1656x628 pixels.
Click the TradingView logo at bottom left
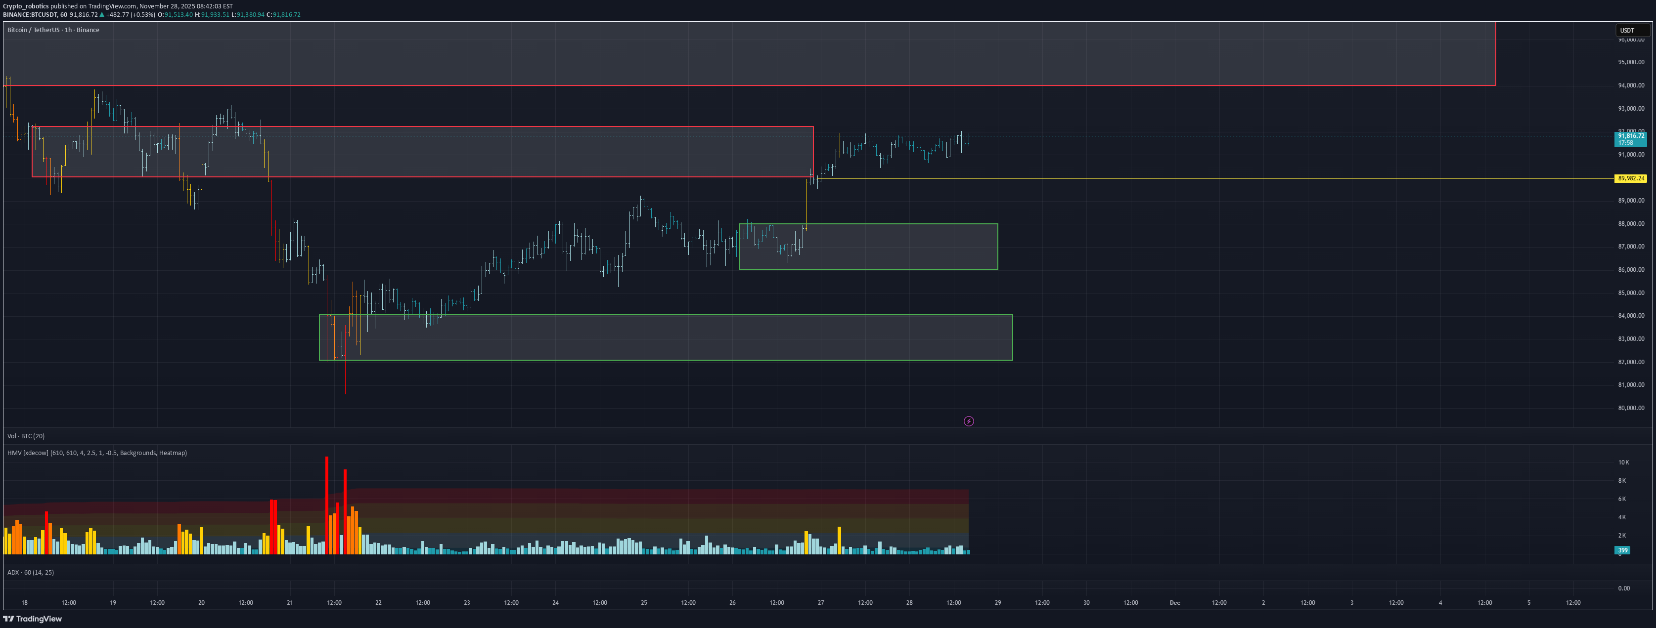33,619
